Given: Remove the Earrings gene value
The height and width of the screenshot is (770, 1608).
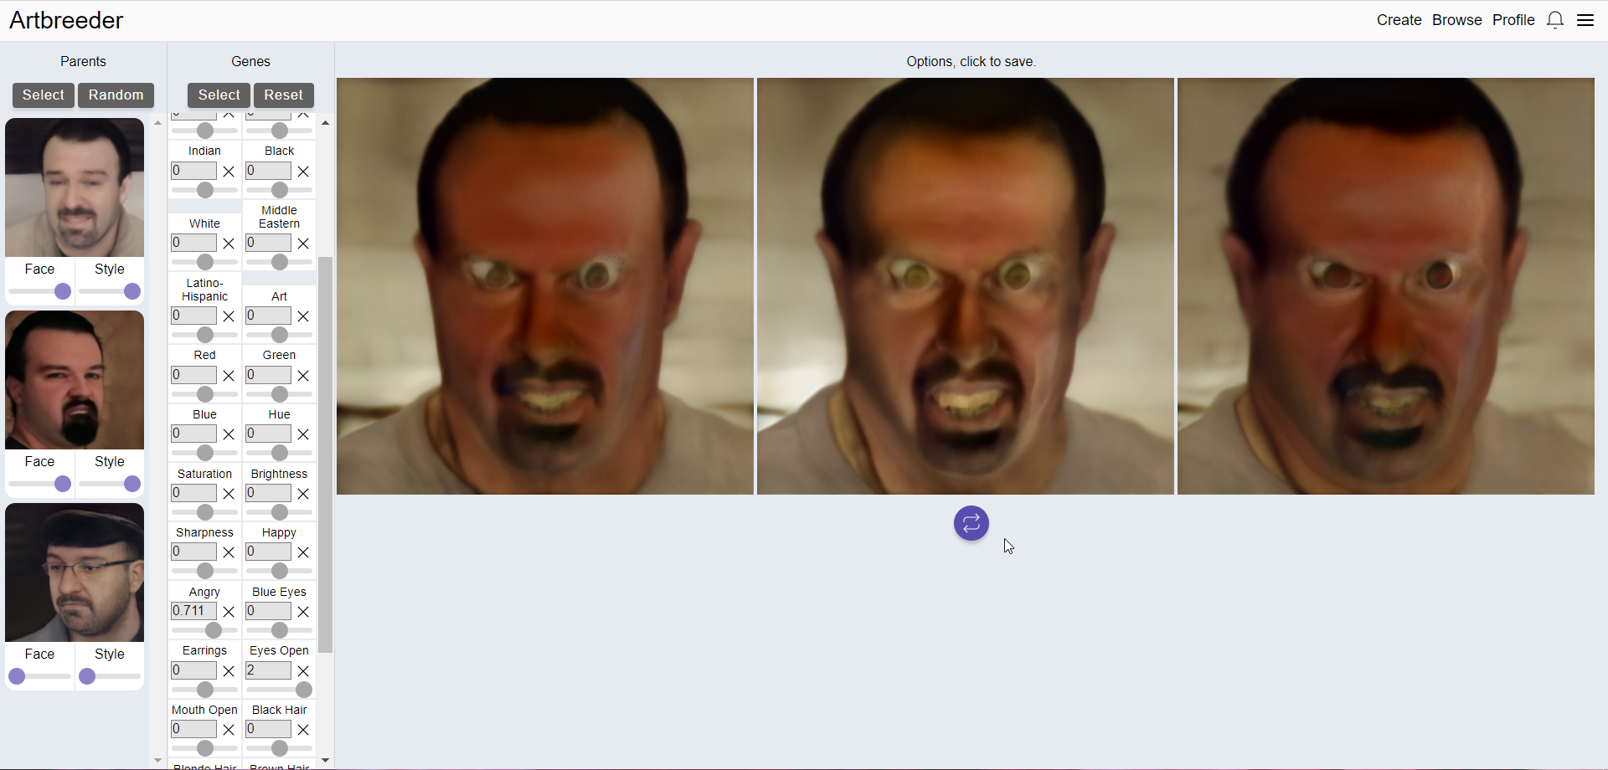Looking at the screenshot, I should [229, 671].
